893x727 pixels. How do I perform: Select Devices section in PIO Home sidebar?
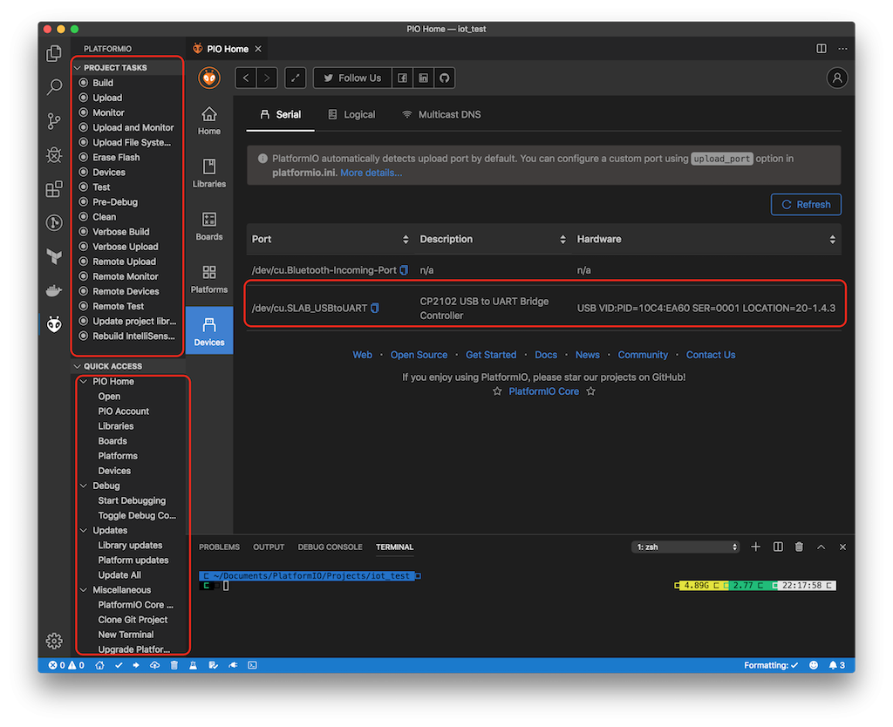(209, 330)
